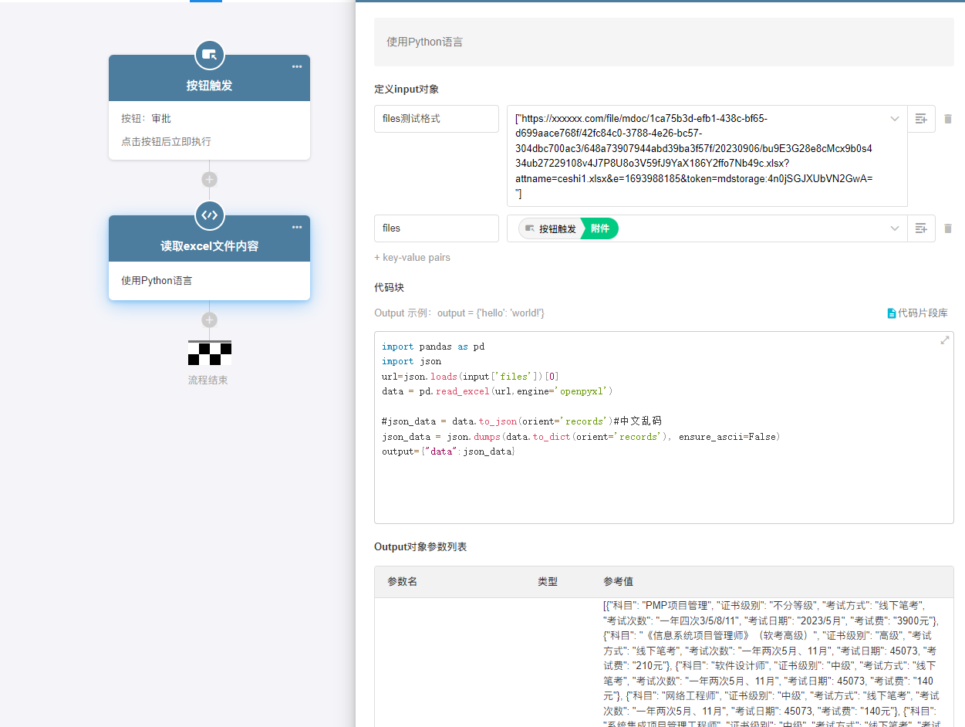Expand the files value dropdown
The image size is (965, 727).
pos(895,228)
